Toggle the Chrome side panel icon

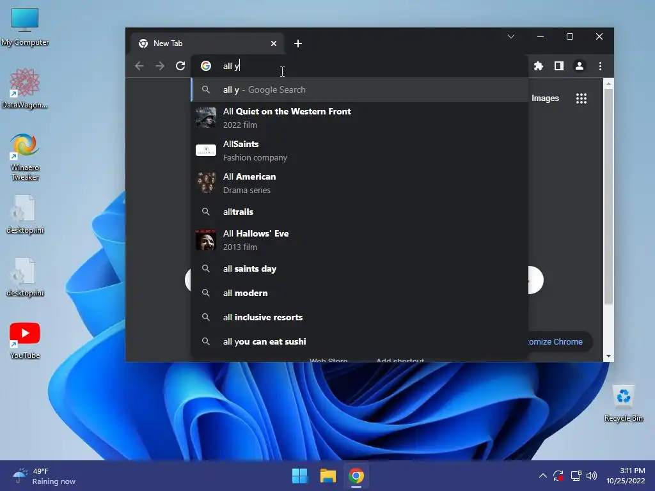(x=559, y=66)
